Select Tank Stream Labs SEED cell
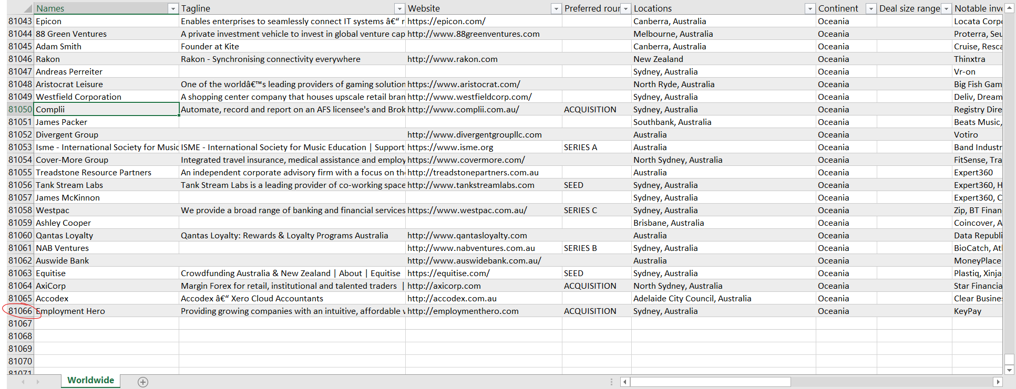The width and height of the screenshot is (1016, 389). point(597,185)
